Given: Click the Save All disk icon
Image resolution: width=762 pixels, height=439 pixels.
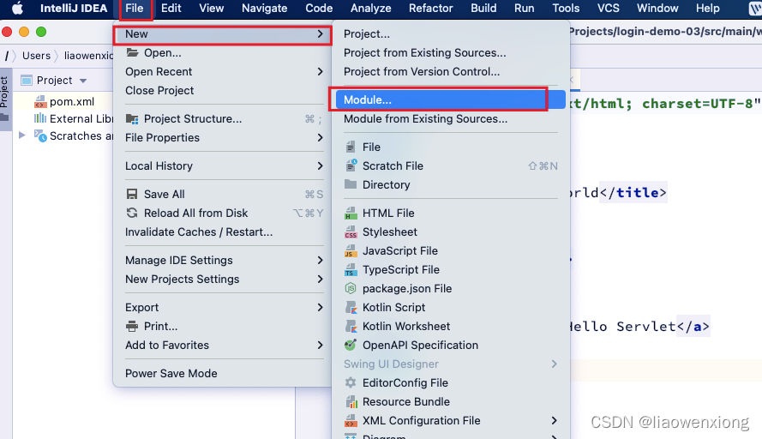Looking at the screenshot, I should [132, 194].
